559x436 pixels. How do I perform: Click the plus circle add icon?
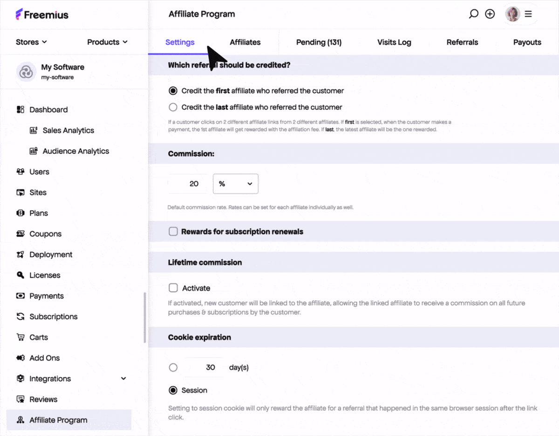point(490,14)
